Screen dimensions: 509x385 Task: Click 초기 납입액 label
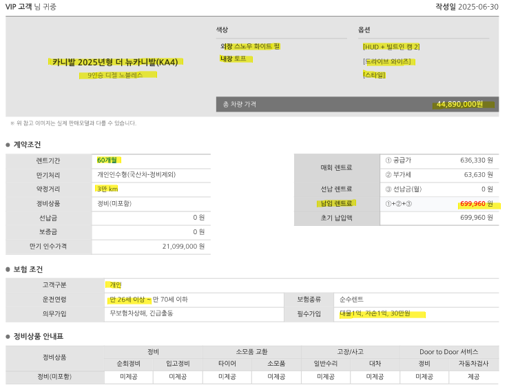[336, 218]
